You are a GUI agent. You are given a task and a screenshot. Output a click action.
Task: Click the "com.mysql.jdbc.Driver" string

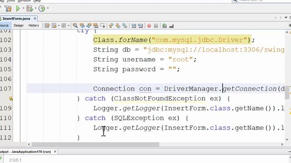200,40
